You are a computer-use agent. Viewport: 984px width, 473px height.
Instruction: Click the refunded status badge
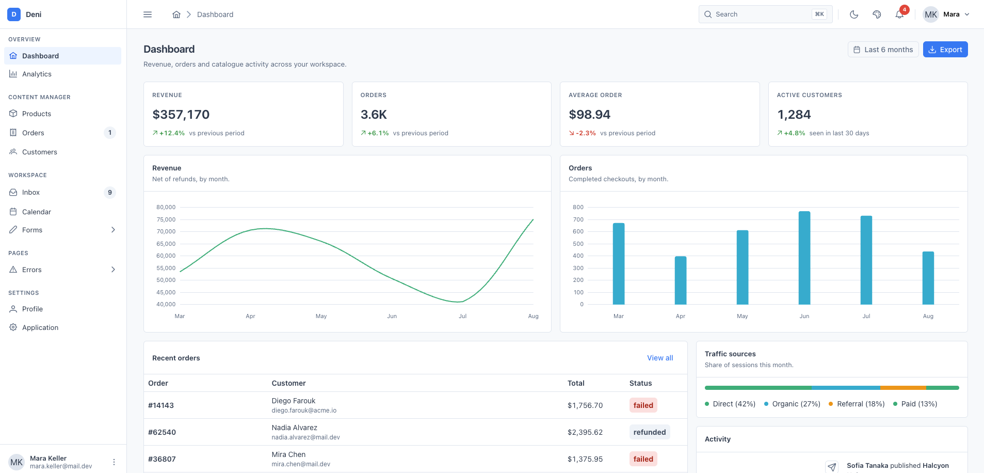[650, 432]
